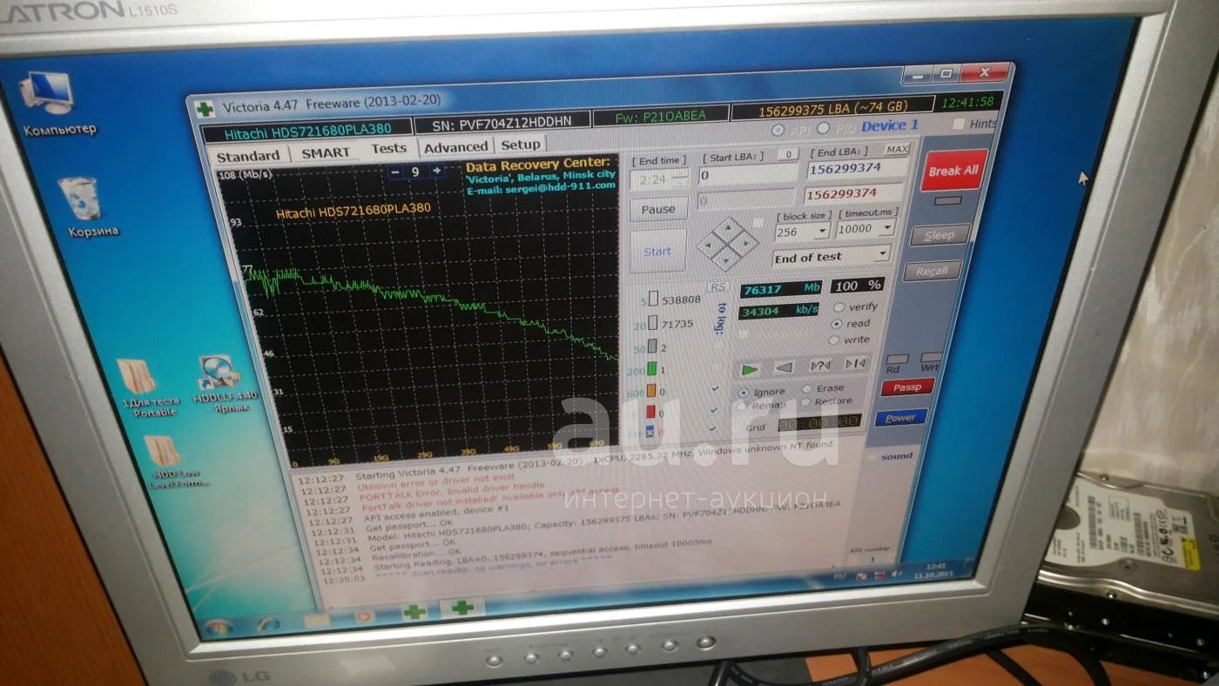
Task: Click the Recall button
Action: (932, 272)
